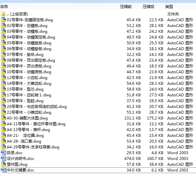This screenshot has width=196, height=176.
Task: Click the icon of 10号零件 - 动模底板.dwg
Action: 4,72
